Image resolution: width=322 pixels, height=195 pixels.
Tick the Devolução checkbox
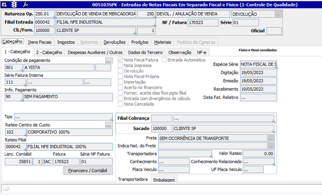click(120, 71)
